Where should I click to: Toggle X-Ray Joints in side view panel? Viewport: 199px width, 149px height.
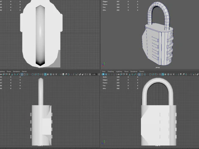(85, 74)
